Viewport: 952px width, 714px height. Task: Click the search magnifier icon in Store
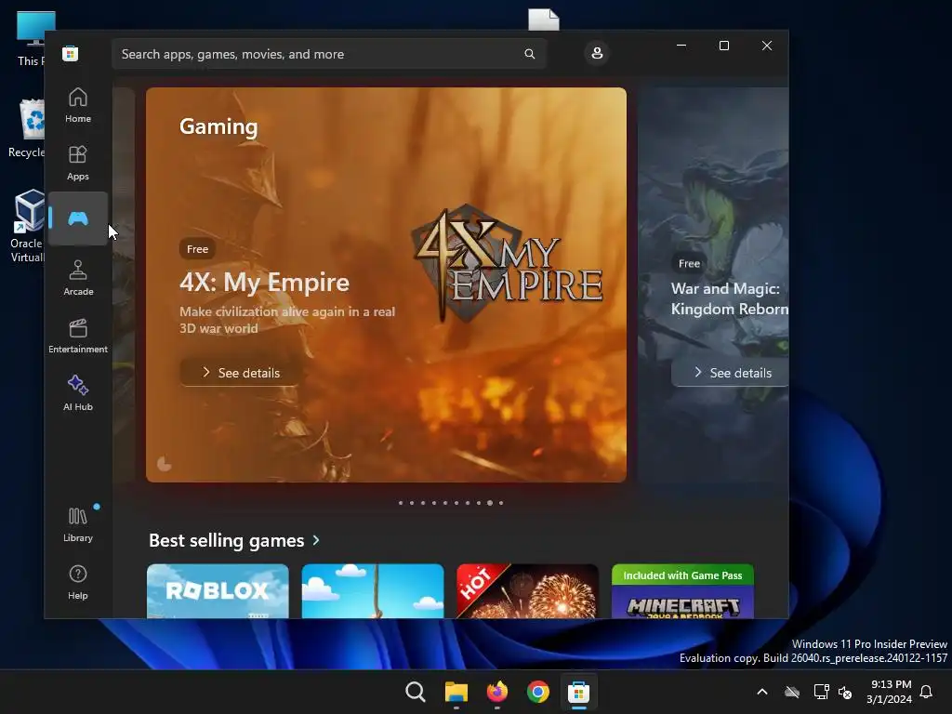click(x=529, y=54)
